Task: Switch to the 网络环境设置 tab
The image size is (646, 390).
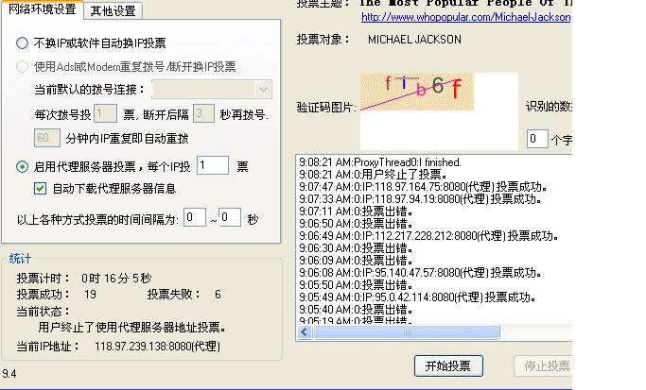Action: click(x=42, y=10)
